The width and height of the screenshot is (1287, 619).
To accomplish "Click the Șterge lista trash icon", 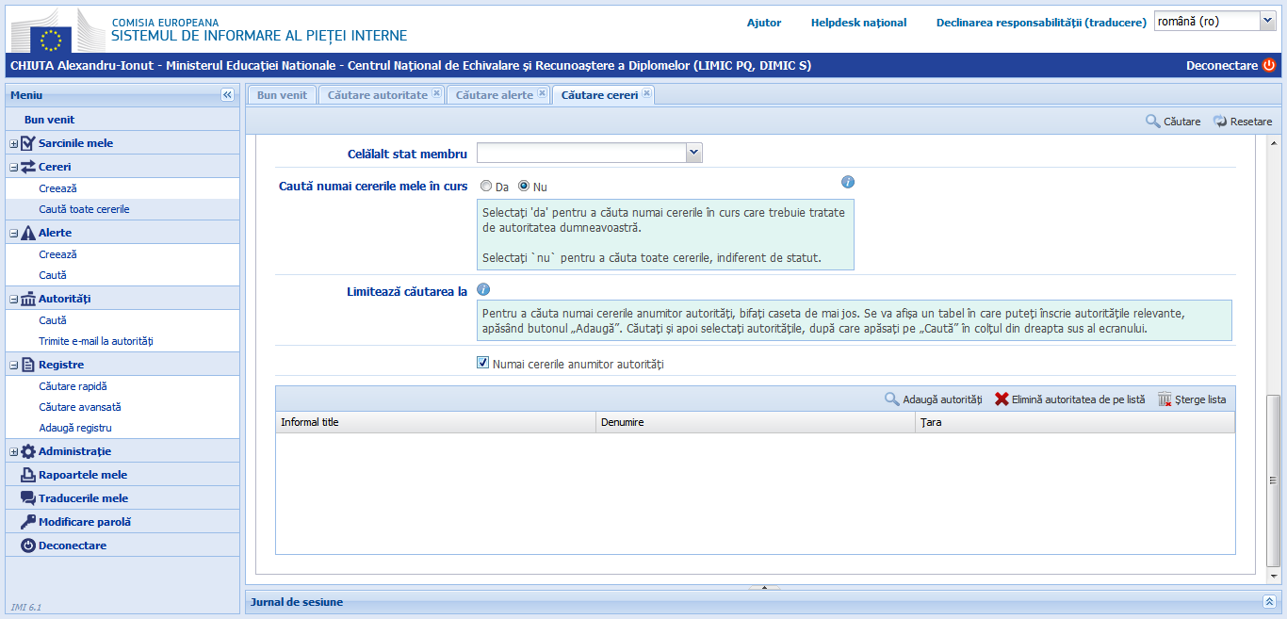I will 1165,399.
